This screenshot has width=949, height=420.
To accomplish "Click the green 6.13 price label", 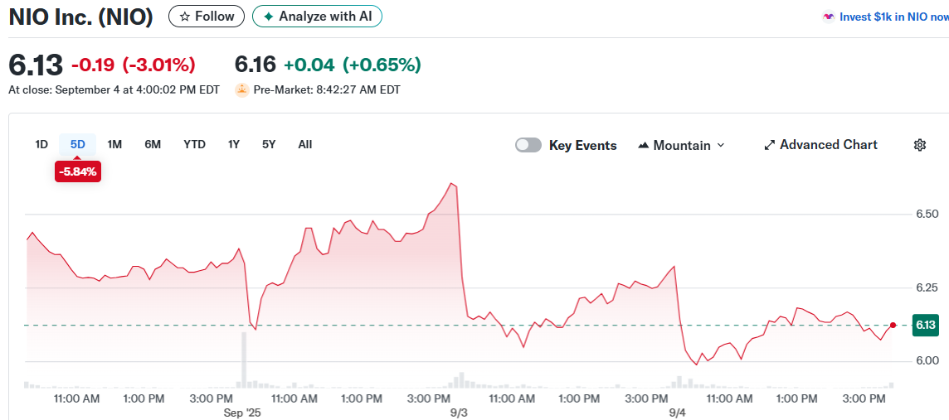I will [926, 325].
